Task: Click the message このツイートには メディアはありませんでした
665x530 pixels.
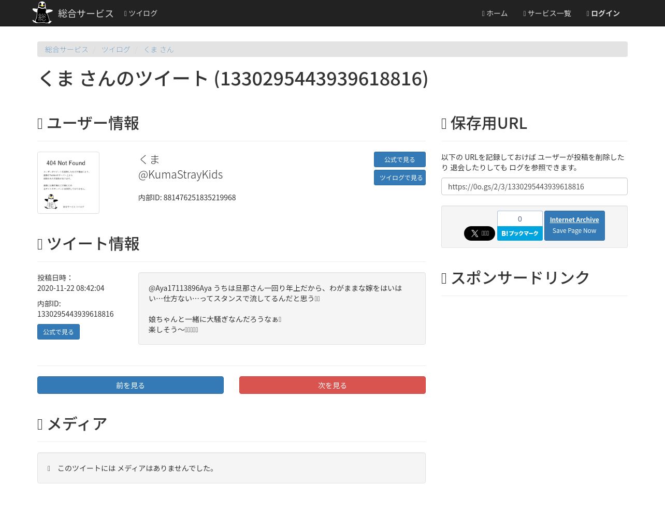Action: pyautogui.click(x=137, y=468)
